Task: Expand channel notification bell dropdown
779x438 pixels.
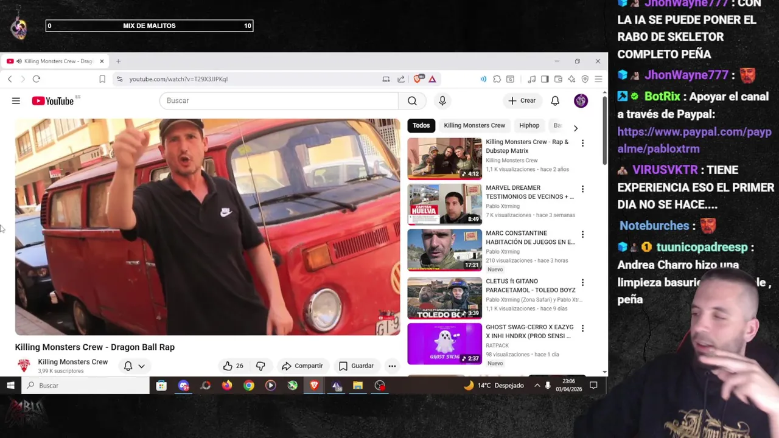Action: click(134, 366)
